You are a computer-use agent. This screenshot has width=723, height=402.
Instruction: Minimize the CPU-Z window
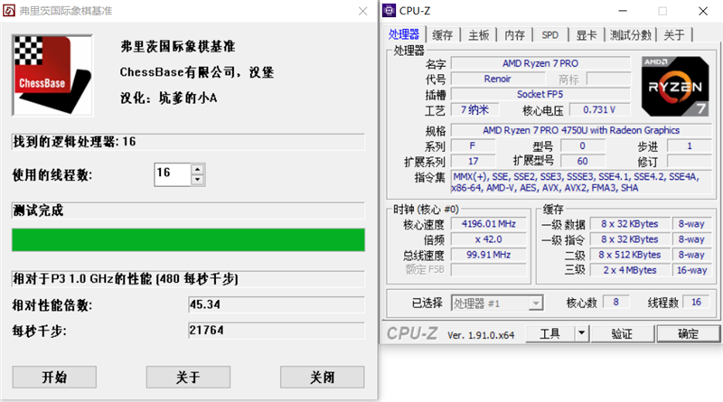(623, 11)
